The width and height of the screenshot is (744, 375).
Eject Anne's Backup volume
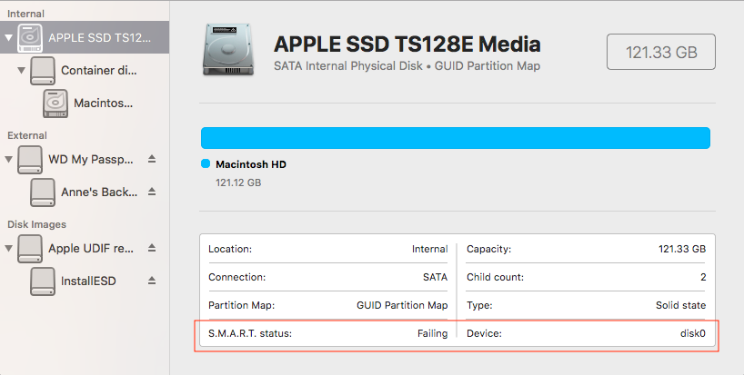pyautogui.click(x=152, y=192)
